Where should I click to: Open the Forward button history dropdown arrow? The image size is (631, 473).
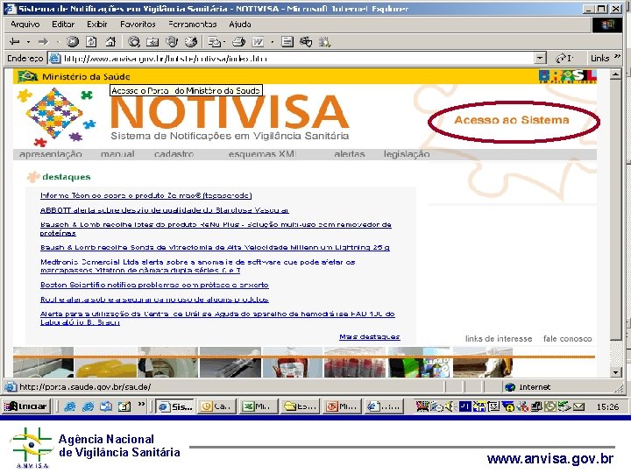[57, 41]
